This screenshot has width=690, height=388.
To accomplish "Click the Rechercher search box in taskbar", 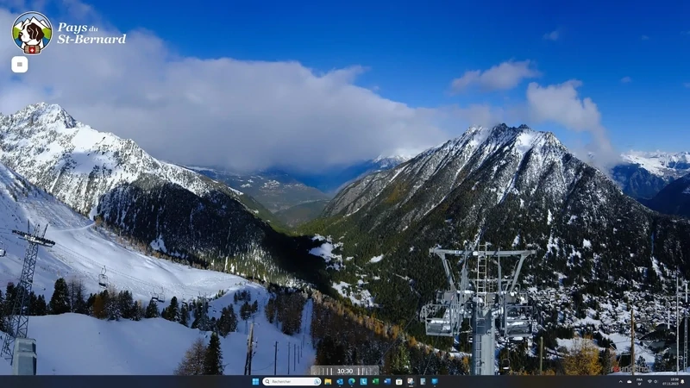I will [x=292, y=382].
